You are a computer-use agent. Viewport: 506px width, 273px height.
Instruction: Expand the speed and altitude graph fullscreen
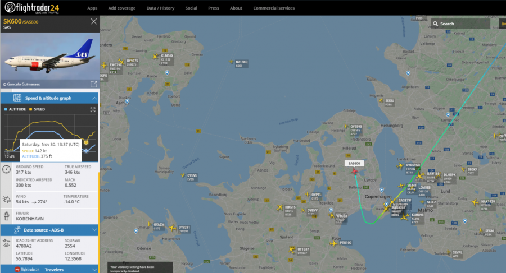pos(93,109)
